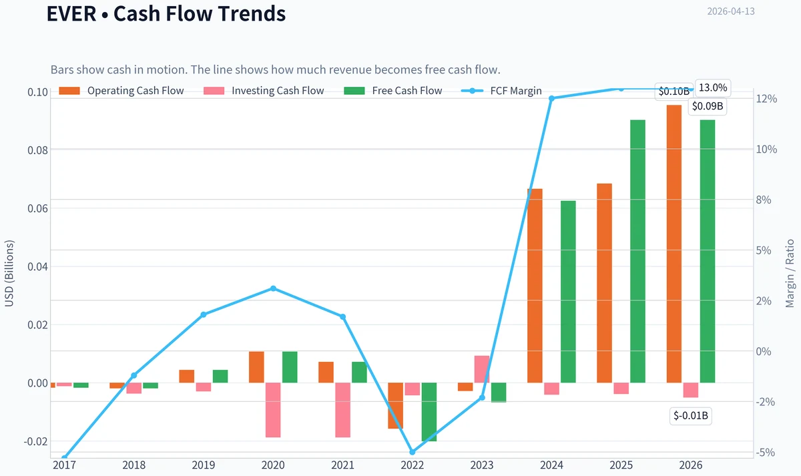Click the USD (Billions) axis title

(9, 274)
